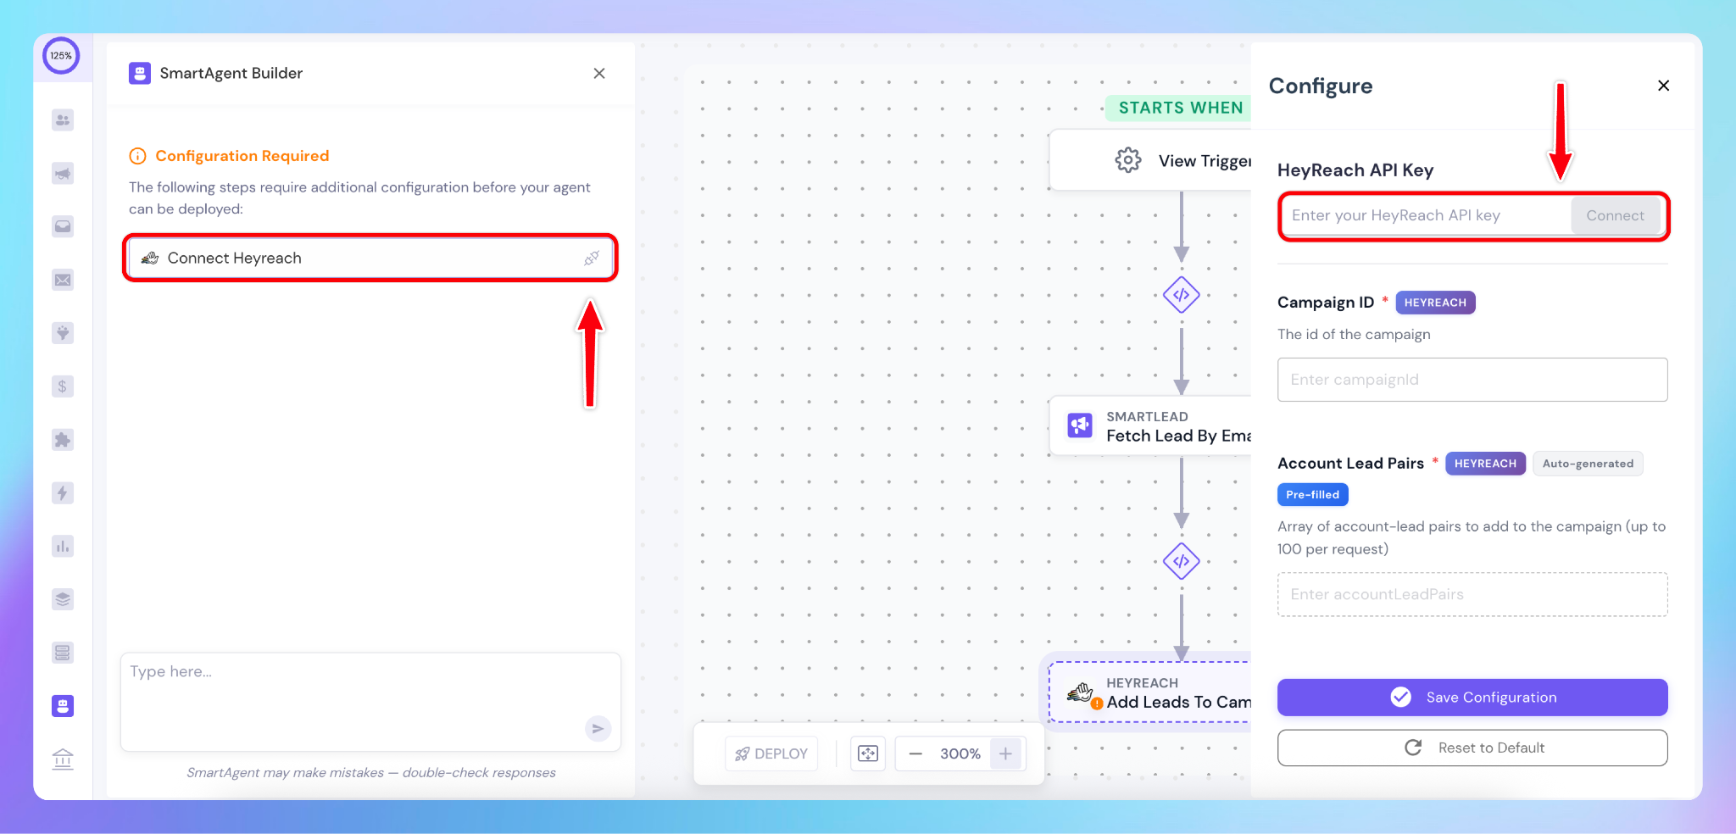The width and height of the screenshot is (1736, 834).
Task: Open the View Trigger node
Action: tap(1150, 160)
